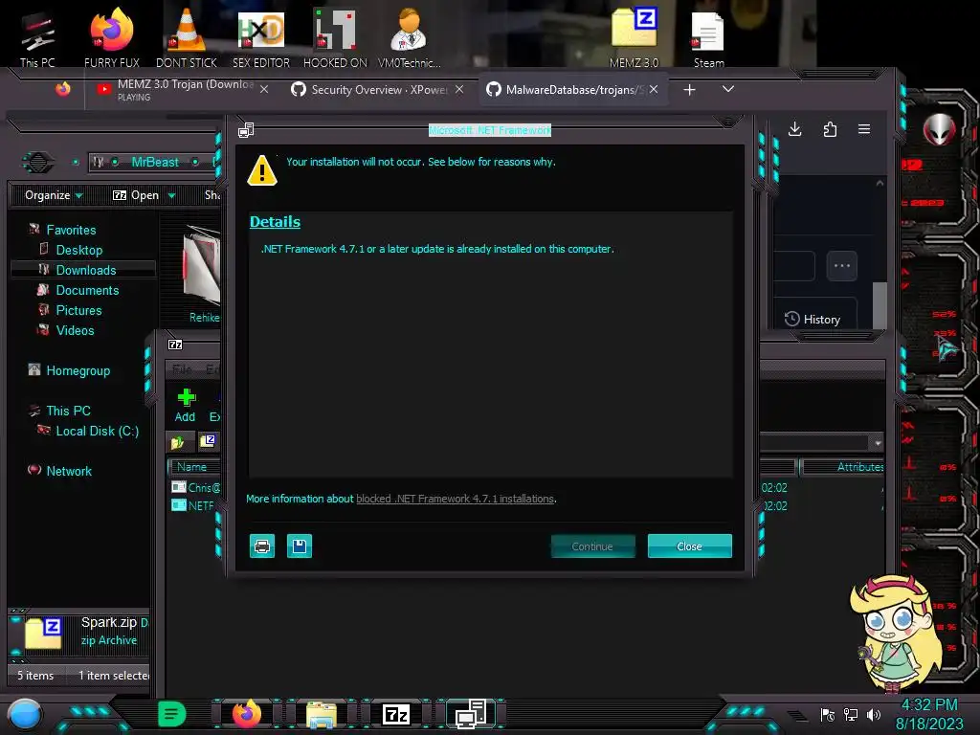The width and height of the screenshot is (980, 735).
Task: Open the volume speaker tray icon
Action: [874, 714]
